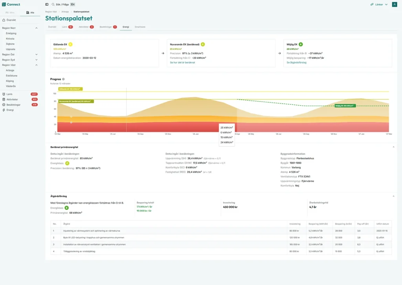
Task: Open the Länkar dropdown
Action: [x=379, y=4]
